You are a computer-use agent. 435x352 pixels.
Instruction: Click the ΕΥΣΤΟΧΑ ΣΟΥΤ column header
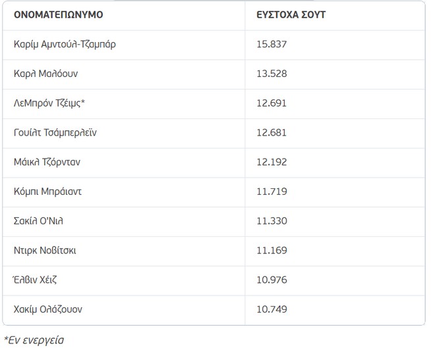pos(291,14)
